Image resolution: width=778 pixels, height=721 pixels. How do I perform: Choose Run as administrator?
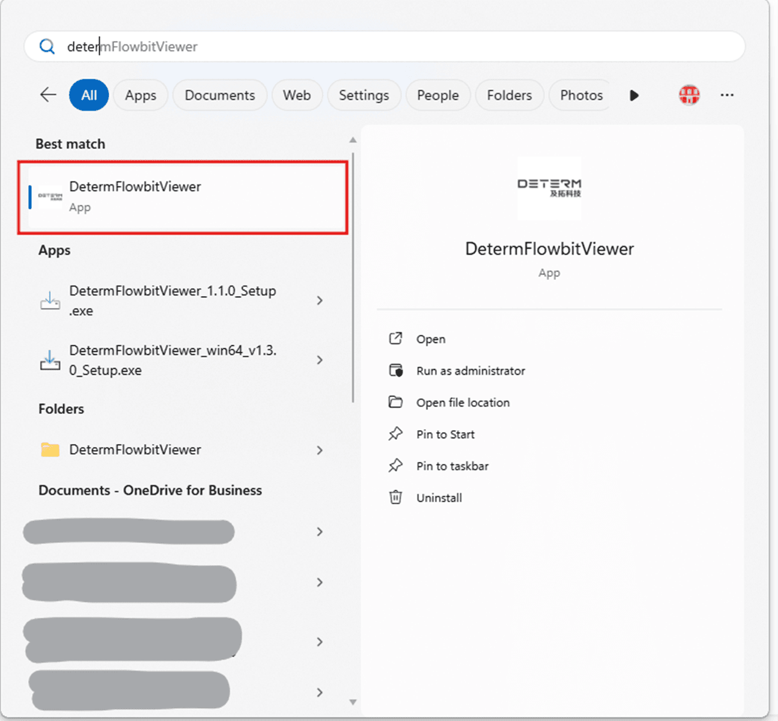(470, 371)
